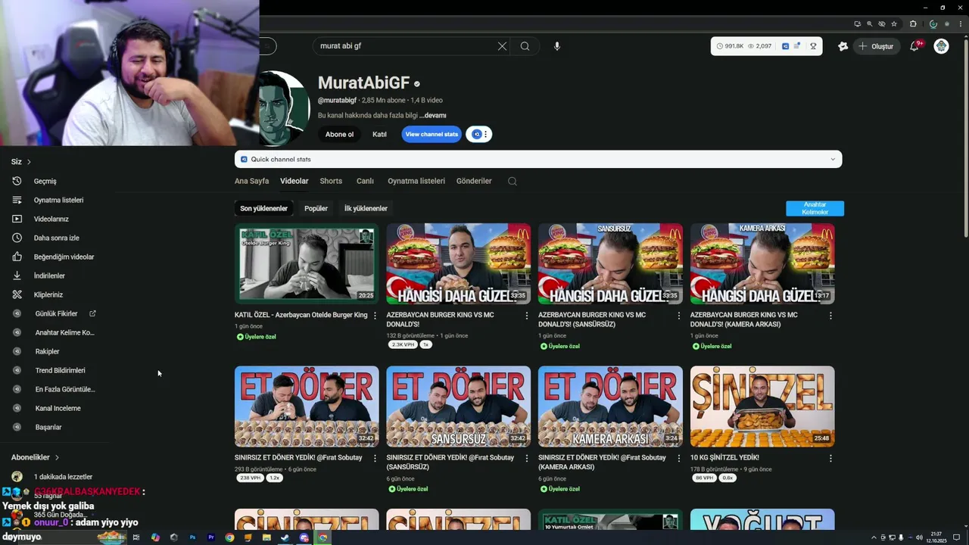Open File Explorer from the taskbar
This screenshot has height=545, width=969.
pyautogui.click(x=266, y=537)
